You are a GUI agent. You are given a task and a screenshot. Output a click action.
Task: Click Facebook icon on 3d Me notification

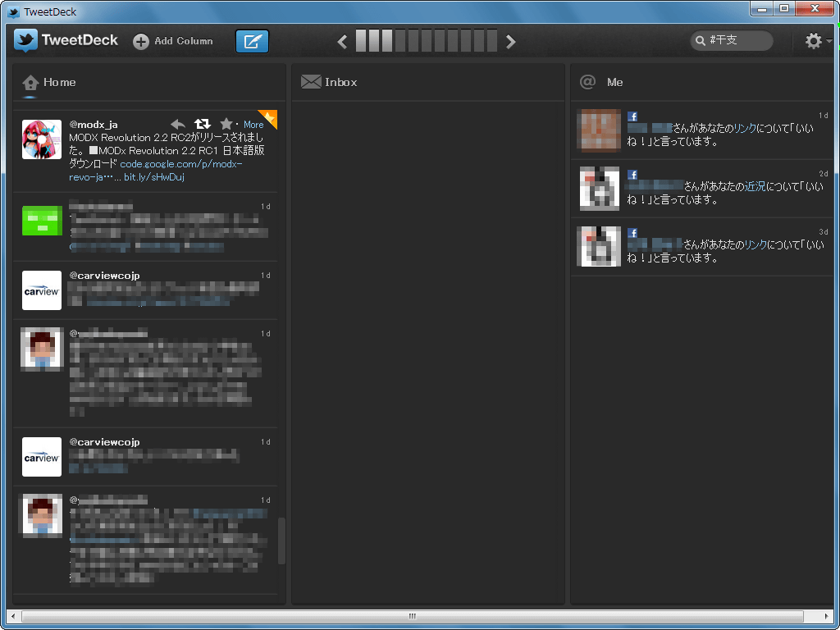tap(632, 233)
